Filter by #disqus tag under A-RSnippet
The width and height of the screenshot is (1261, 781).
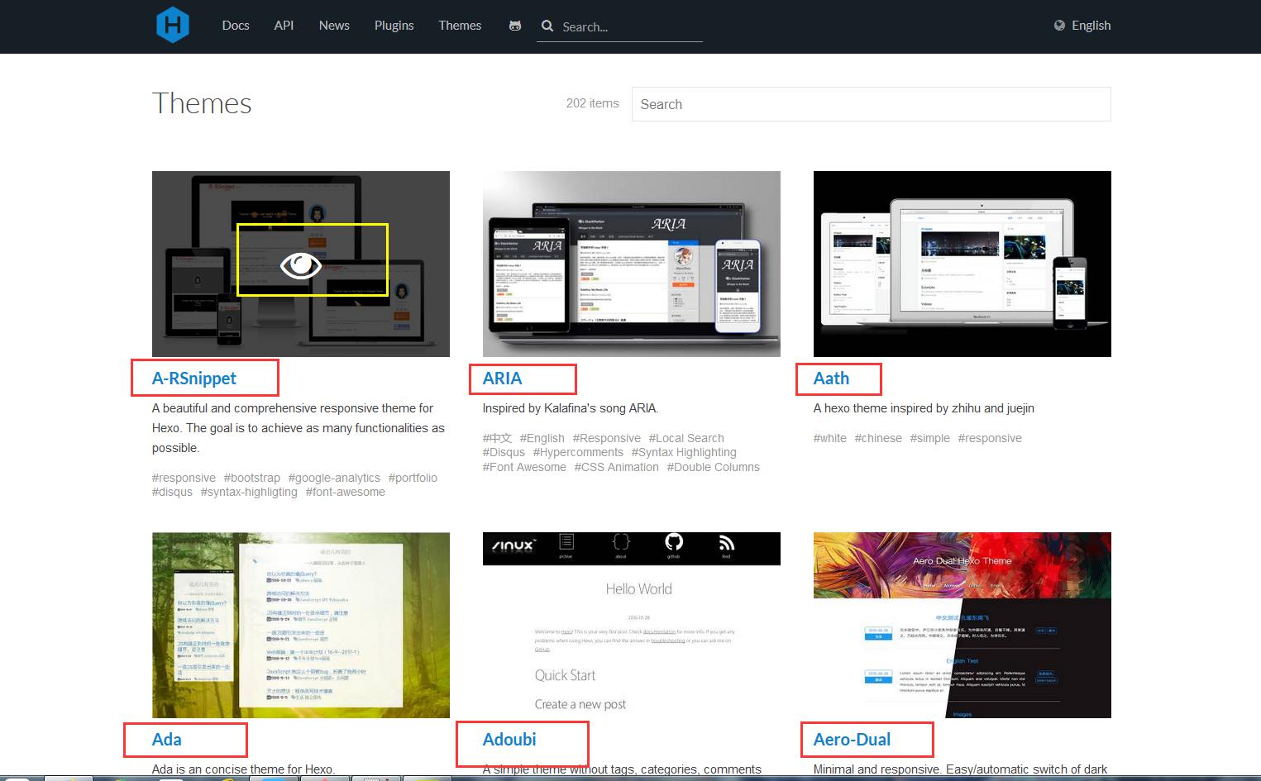172,492
